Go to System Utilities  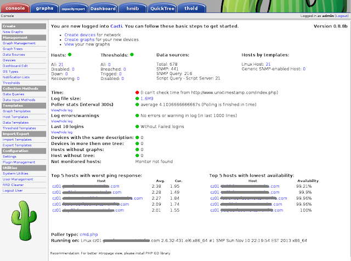15,173
